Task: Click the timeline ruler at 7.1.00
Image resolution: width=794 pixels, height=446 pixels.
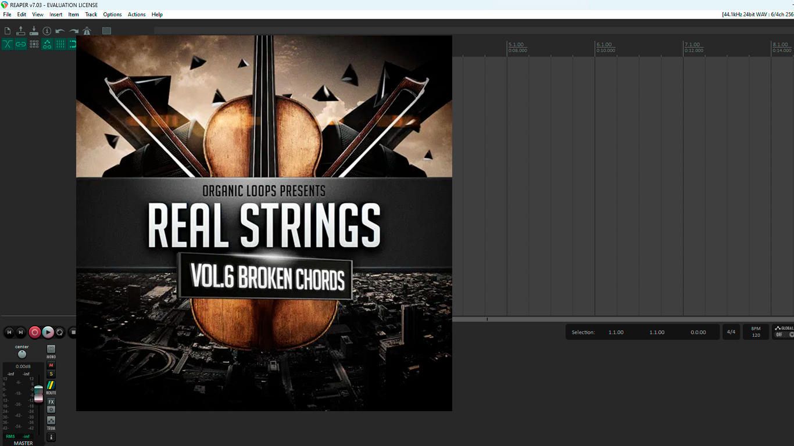Action: click(x=692, y=45)
